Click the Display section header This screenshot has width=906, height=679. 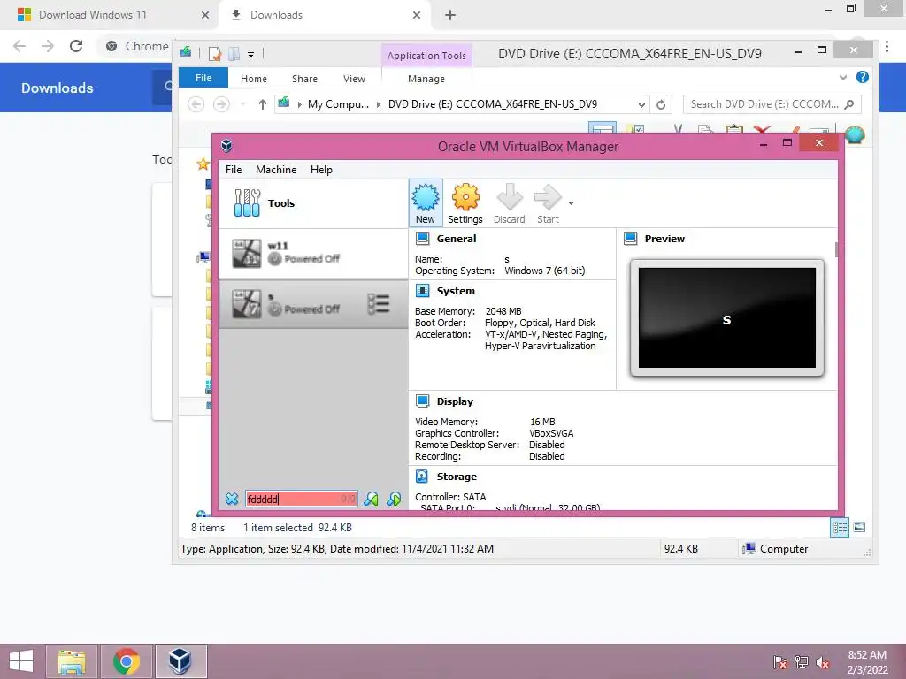455,401
